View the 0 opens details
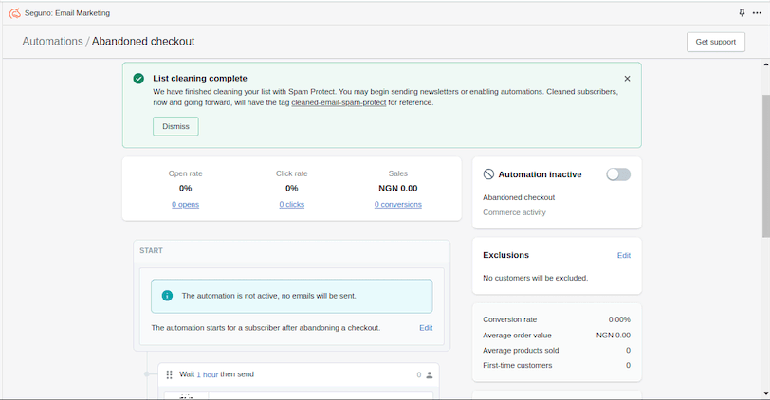Screen dimensions: 770x400 click(186, 204)
